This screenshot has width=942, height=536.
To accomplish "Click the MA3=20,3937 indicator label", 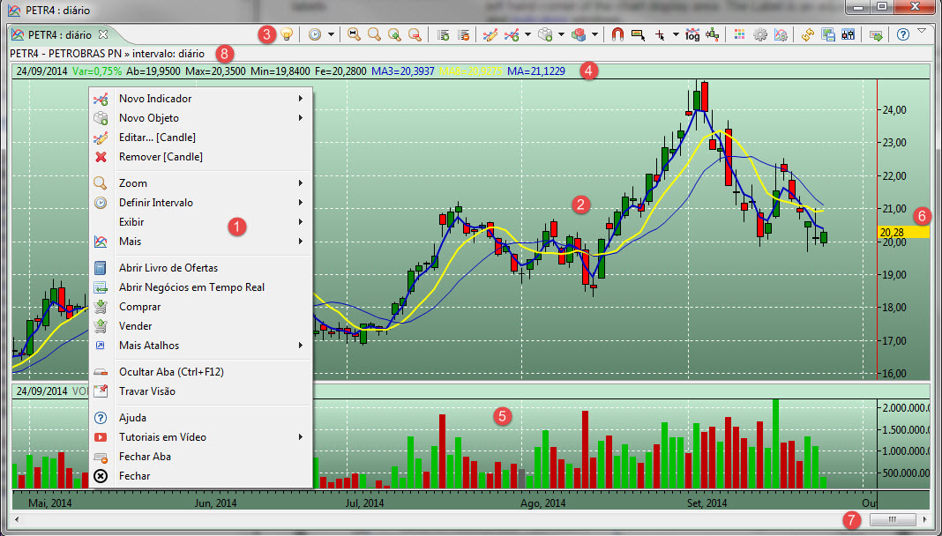I will click(403, 71).
